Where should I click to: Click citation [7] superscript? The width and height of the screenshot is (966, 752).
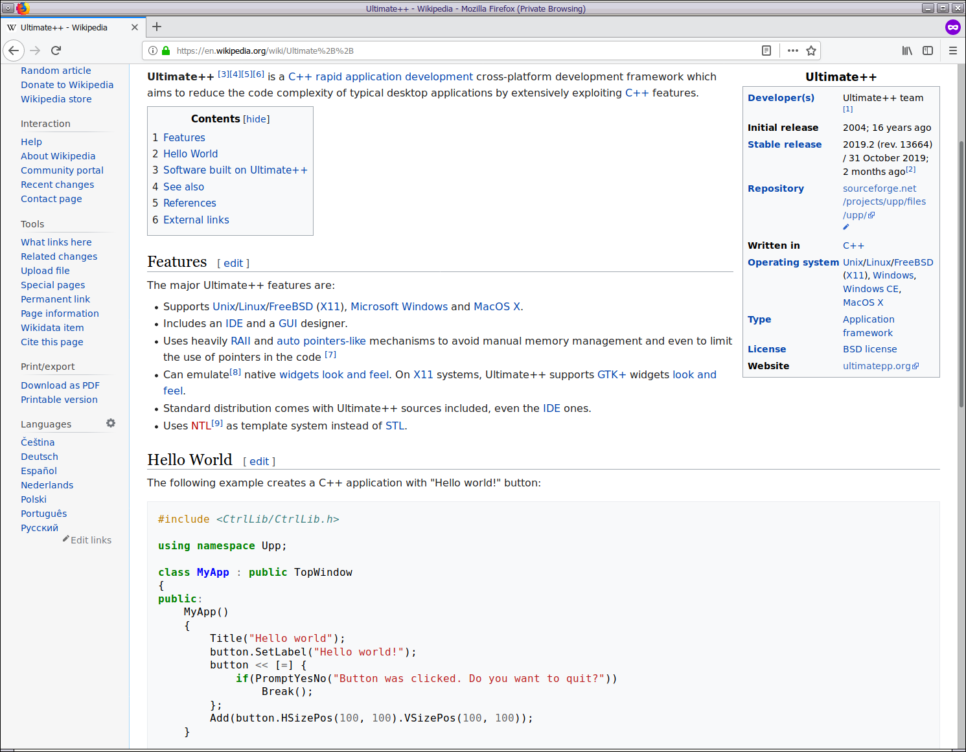pyautogui.click(x=330, y=354)
